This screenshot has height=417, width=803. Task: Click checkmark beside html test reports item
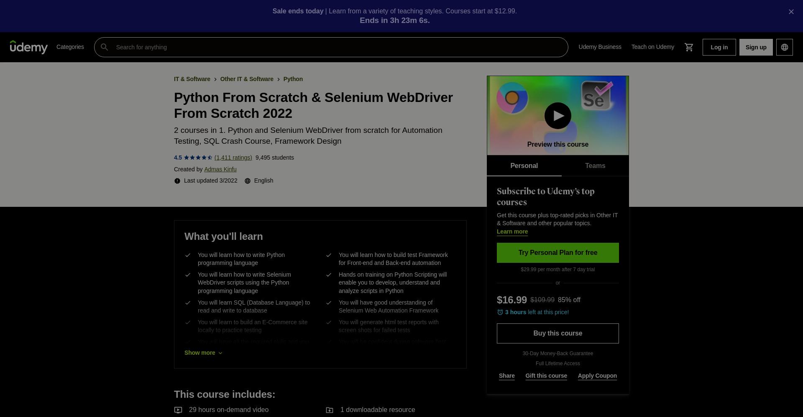[x=329, y=322]
